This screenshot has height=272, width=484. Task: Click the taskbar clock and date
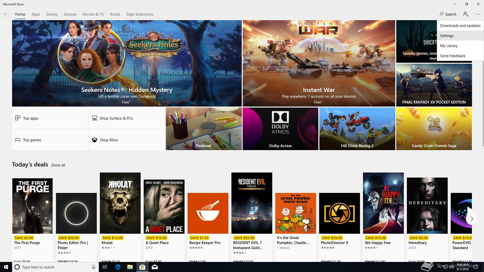[463, 267]
